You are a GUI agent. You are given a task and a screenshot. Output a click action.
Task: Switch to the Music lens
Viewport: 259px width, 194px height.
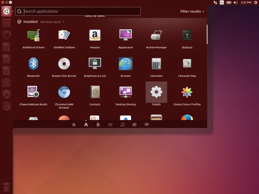[x=122, y=124]
